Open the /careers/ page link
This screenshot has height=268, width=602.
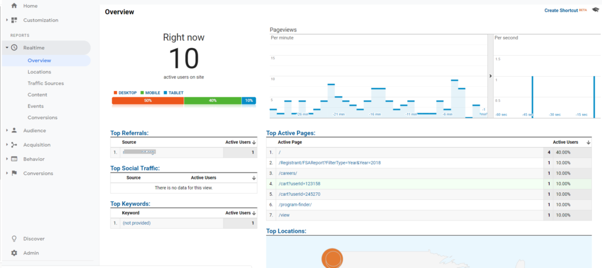coord(287,173)
